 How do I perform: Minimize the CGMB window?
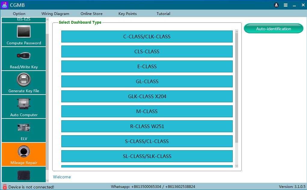click(x=294, y=5)
